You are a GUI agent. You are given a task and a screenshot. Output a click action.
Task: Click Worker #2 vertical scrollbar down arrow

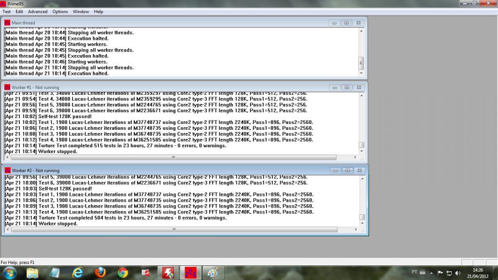pyautogui.click(x=362, y=224)
